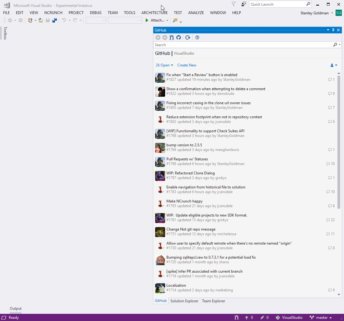Open pull requests icon in GitHub toolbar
Screen dimensions: 344x321
click(x=172, y=37)
